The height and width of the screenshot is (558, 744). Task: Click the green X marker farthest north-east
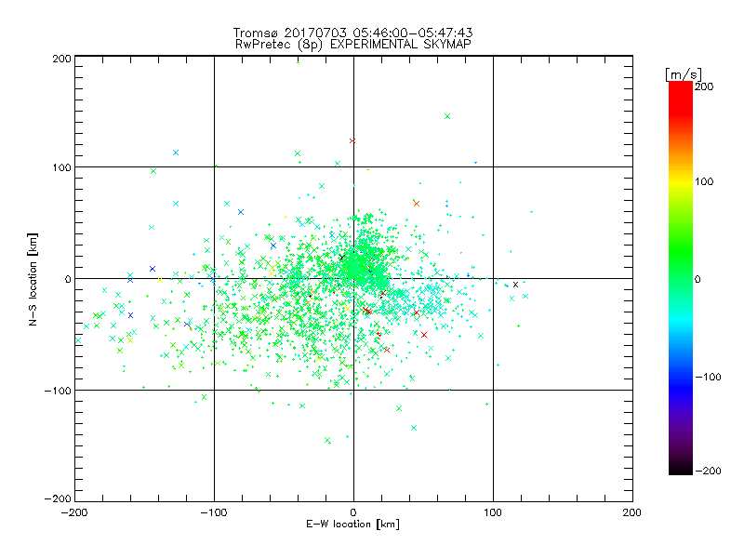pos(447,116)
